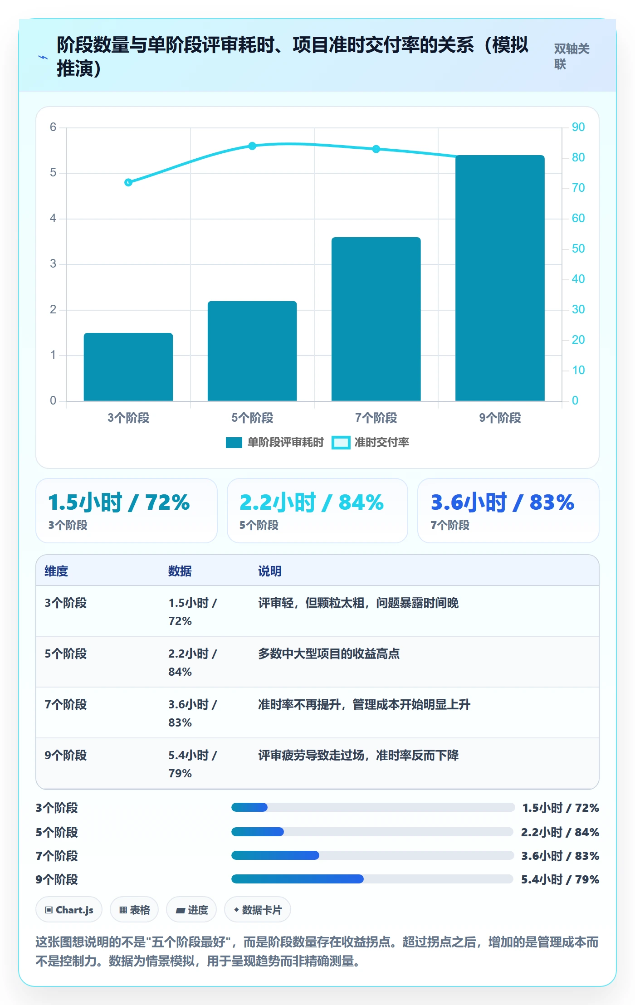
Task: Click the 数据卡片 tag
Action: (258, 909)
